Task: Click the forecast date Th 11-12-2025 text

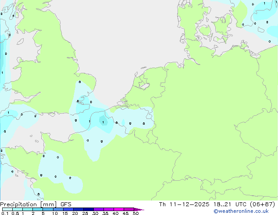Action: click(180, 204)
